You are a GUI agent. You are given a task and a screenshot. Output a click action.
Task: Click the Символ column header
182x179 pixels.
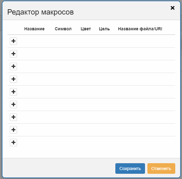(x=63, y=29)
